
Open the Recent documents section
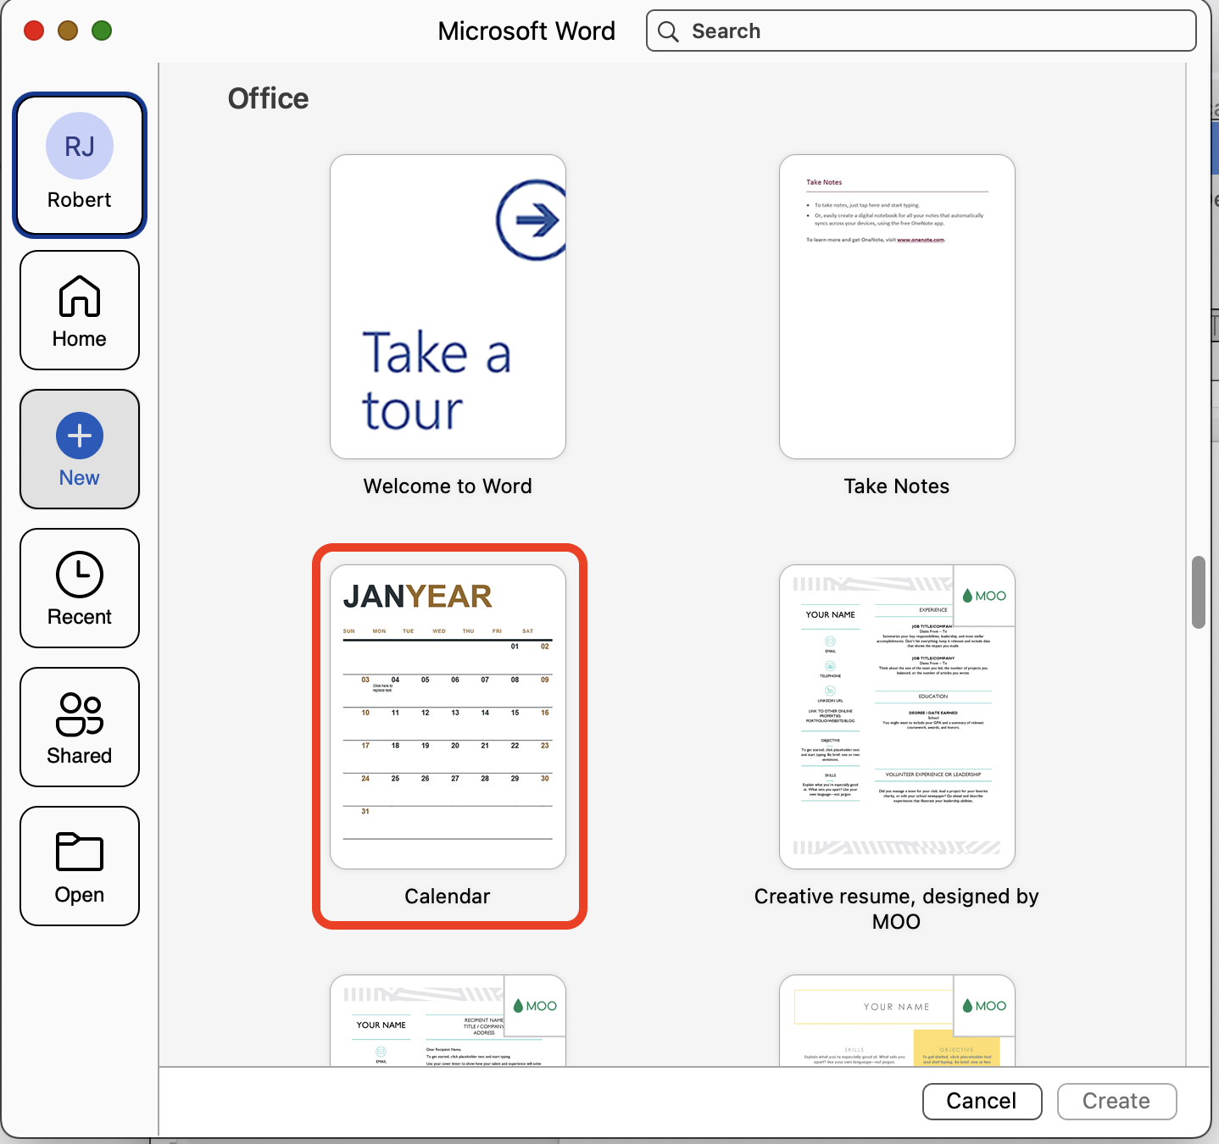coord(80,588)
